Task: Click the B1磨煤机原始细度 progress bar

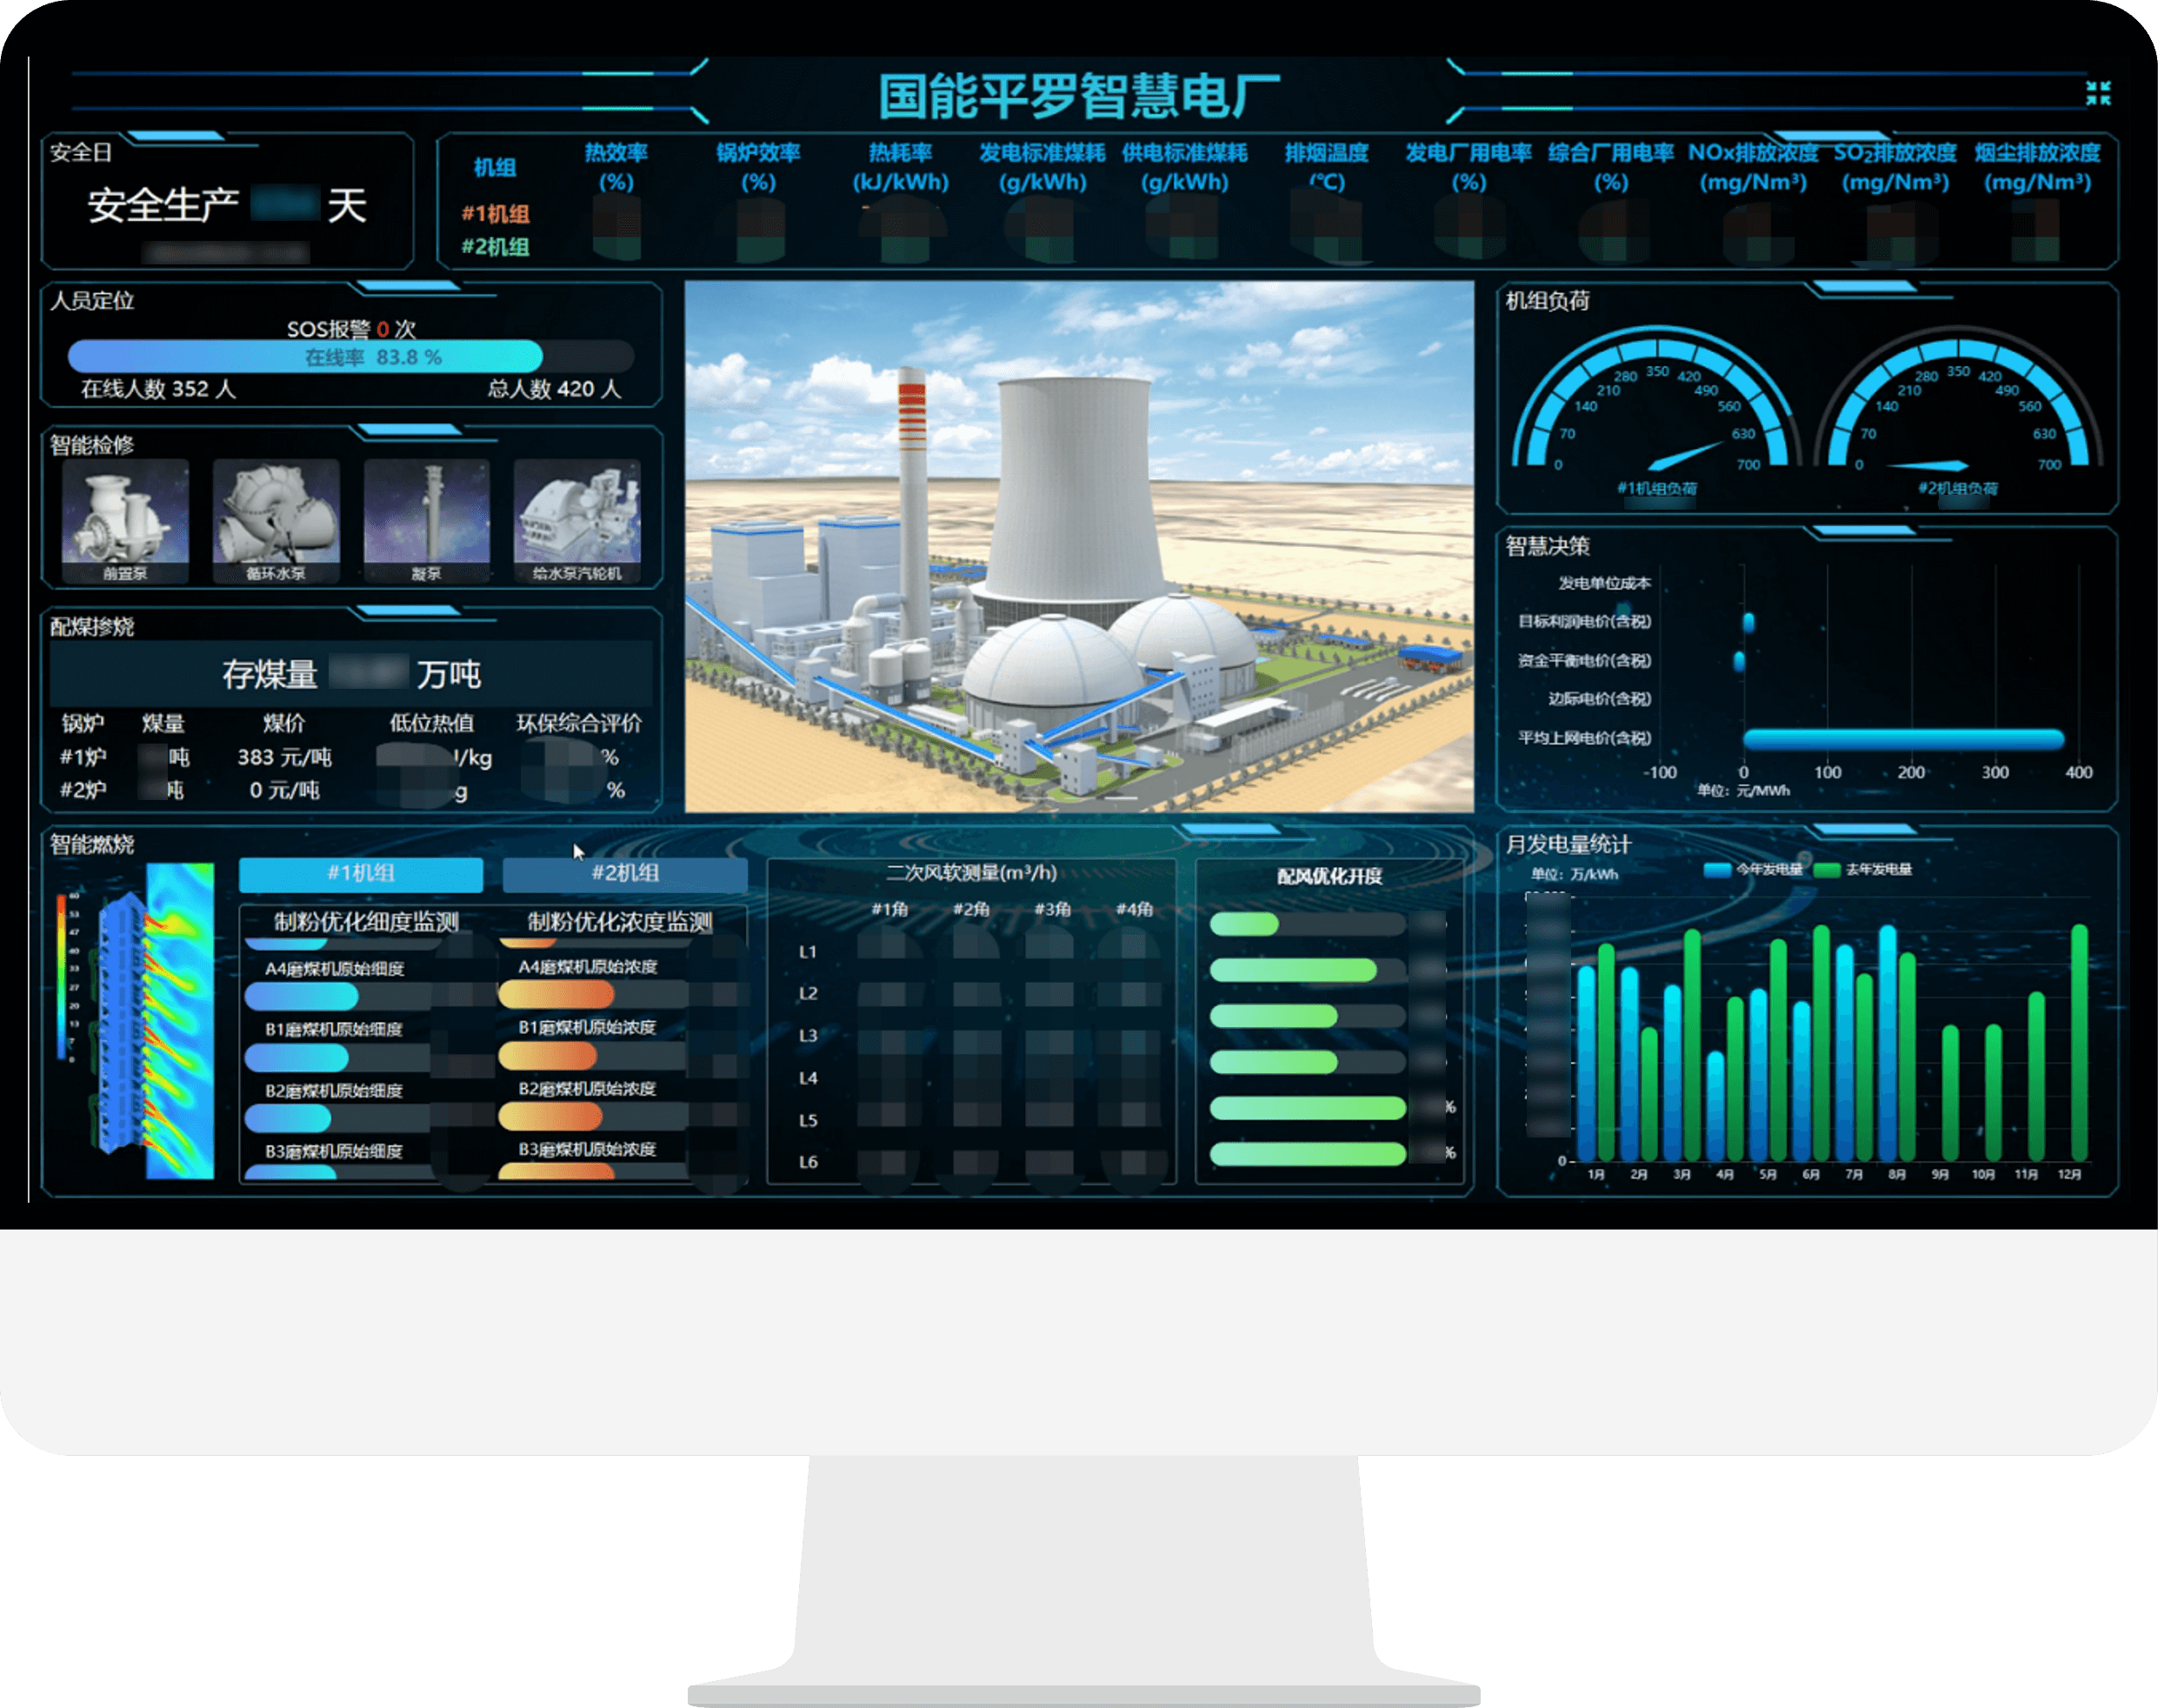Action: pos(340,1057)
